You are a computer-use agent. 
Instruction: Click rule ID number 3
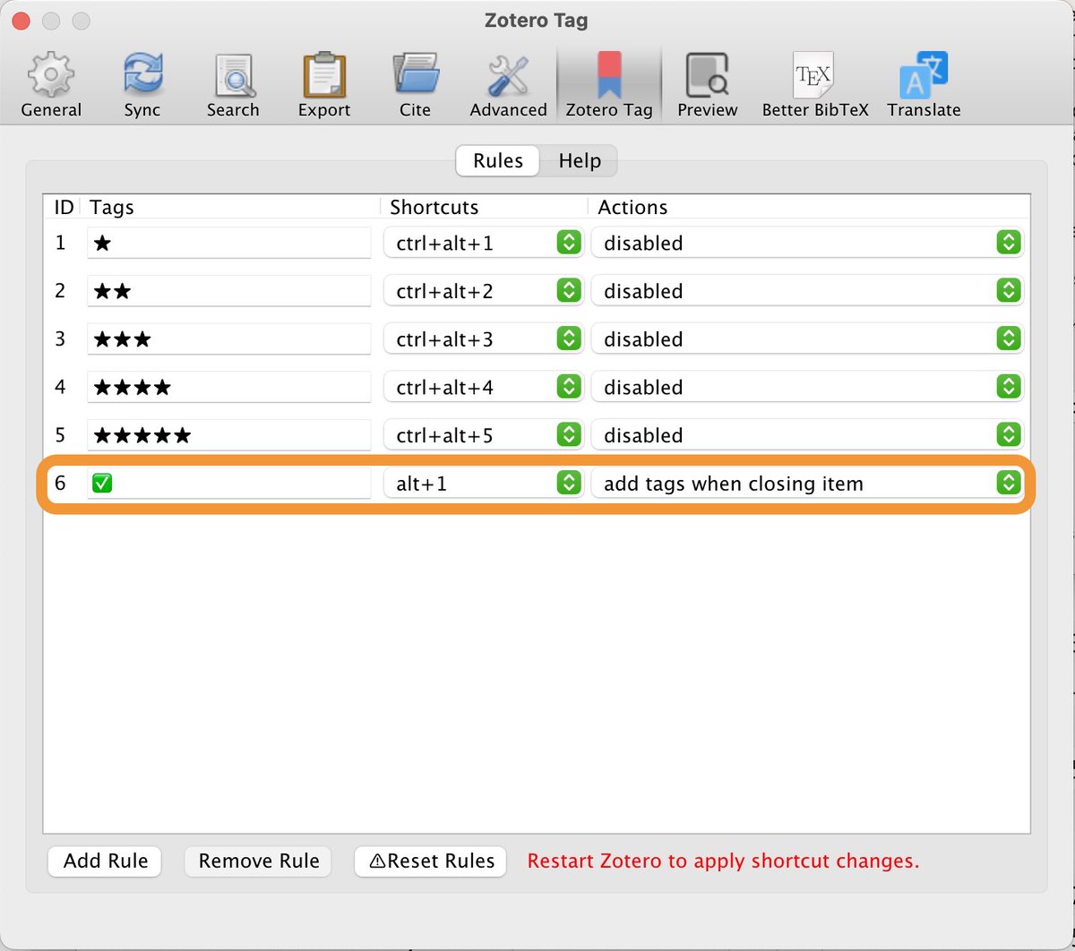[x=60, y=339]
